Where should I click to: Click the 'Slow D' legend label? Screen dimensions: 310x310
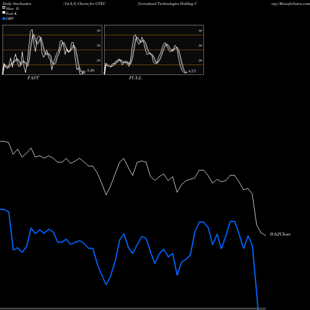coord(12,9)
